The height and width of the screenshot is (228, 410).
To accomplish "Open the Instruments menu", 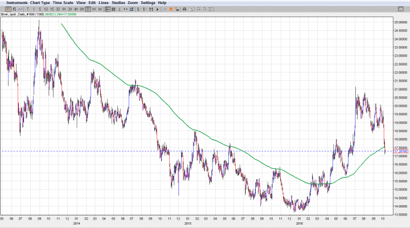I will [17, 3].
